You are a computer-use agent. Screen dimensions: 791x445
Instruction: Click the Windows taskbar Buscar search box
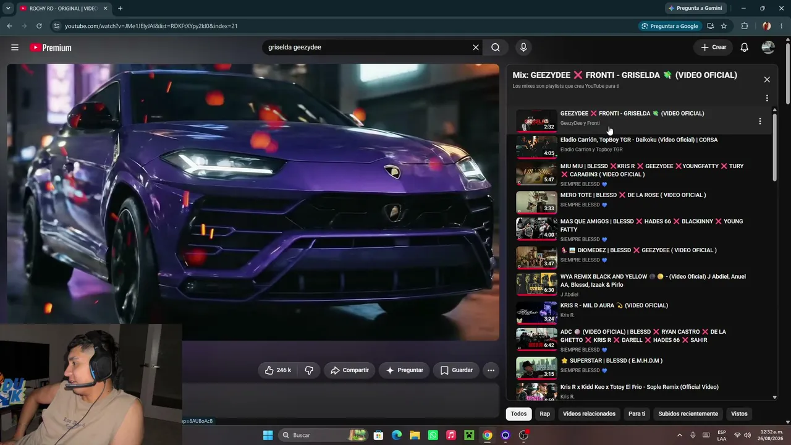[322, 435]
